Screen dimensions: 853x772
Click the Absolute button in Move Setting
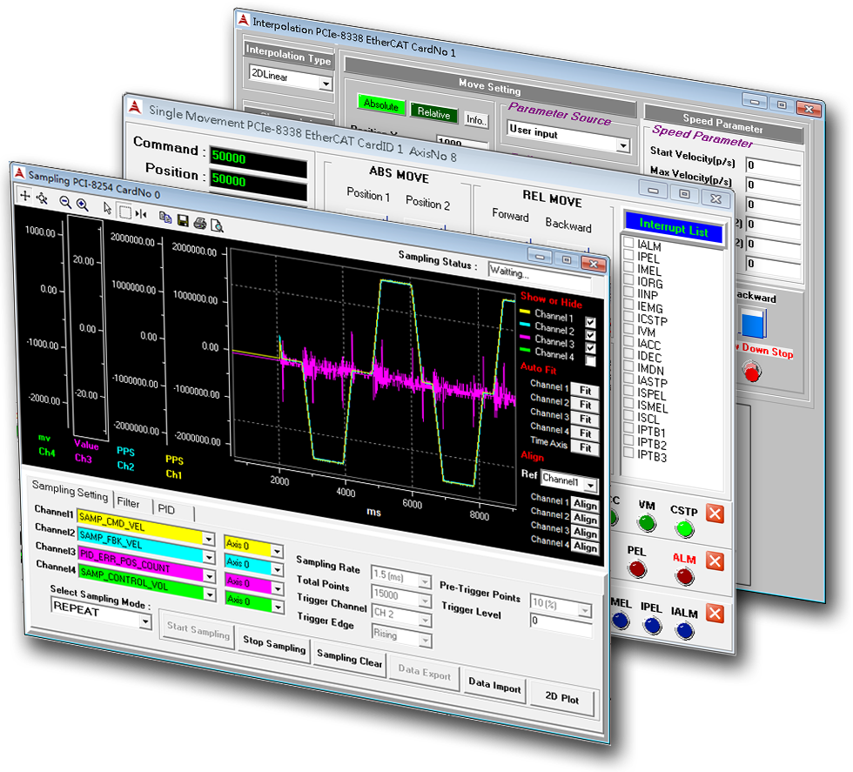pos(381,104)
